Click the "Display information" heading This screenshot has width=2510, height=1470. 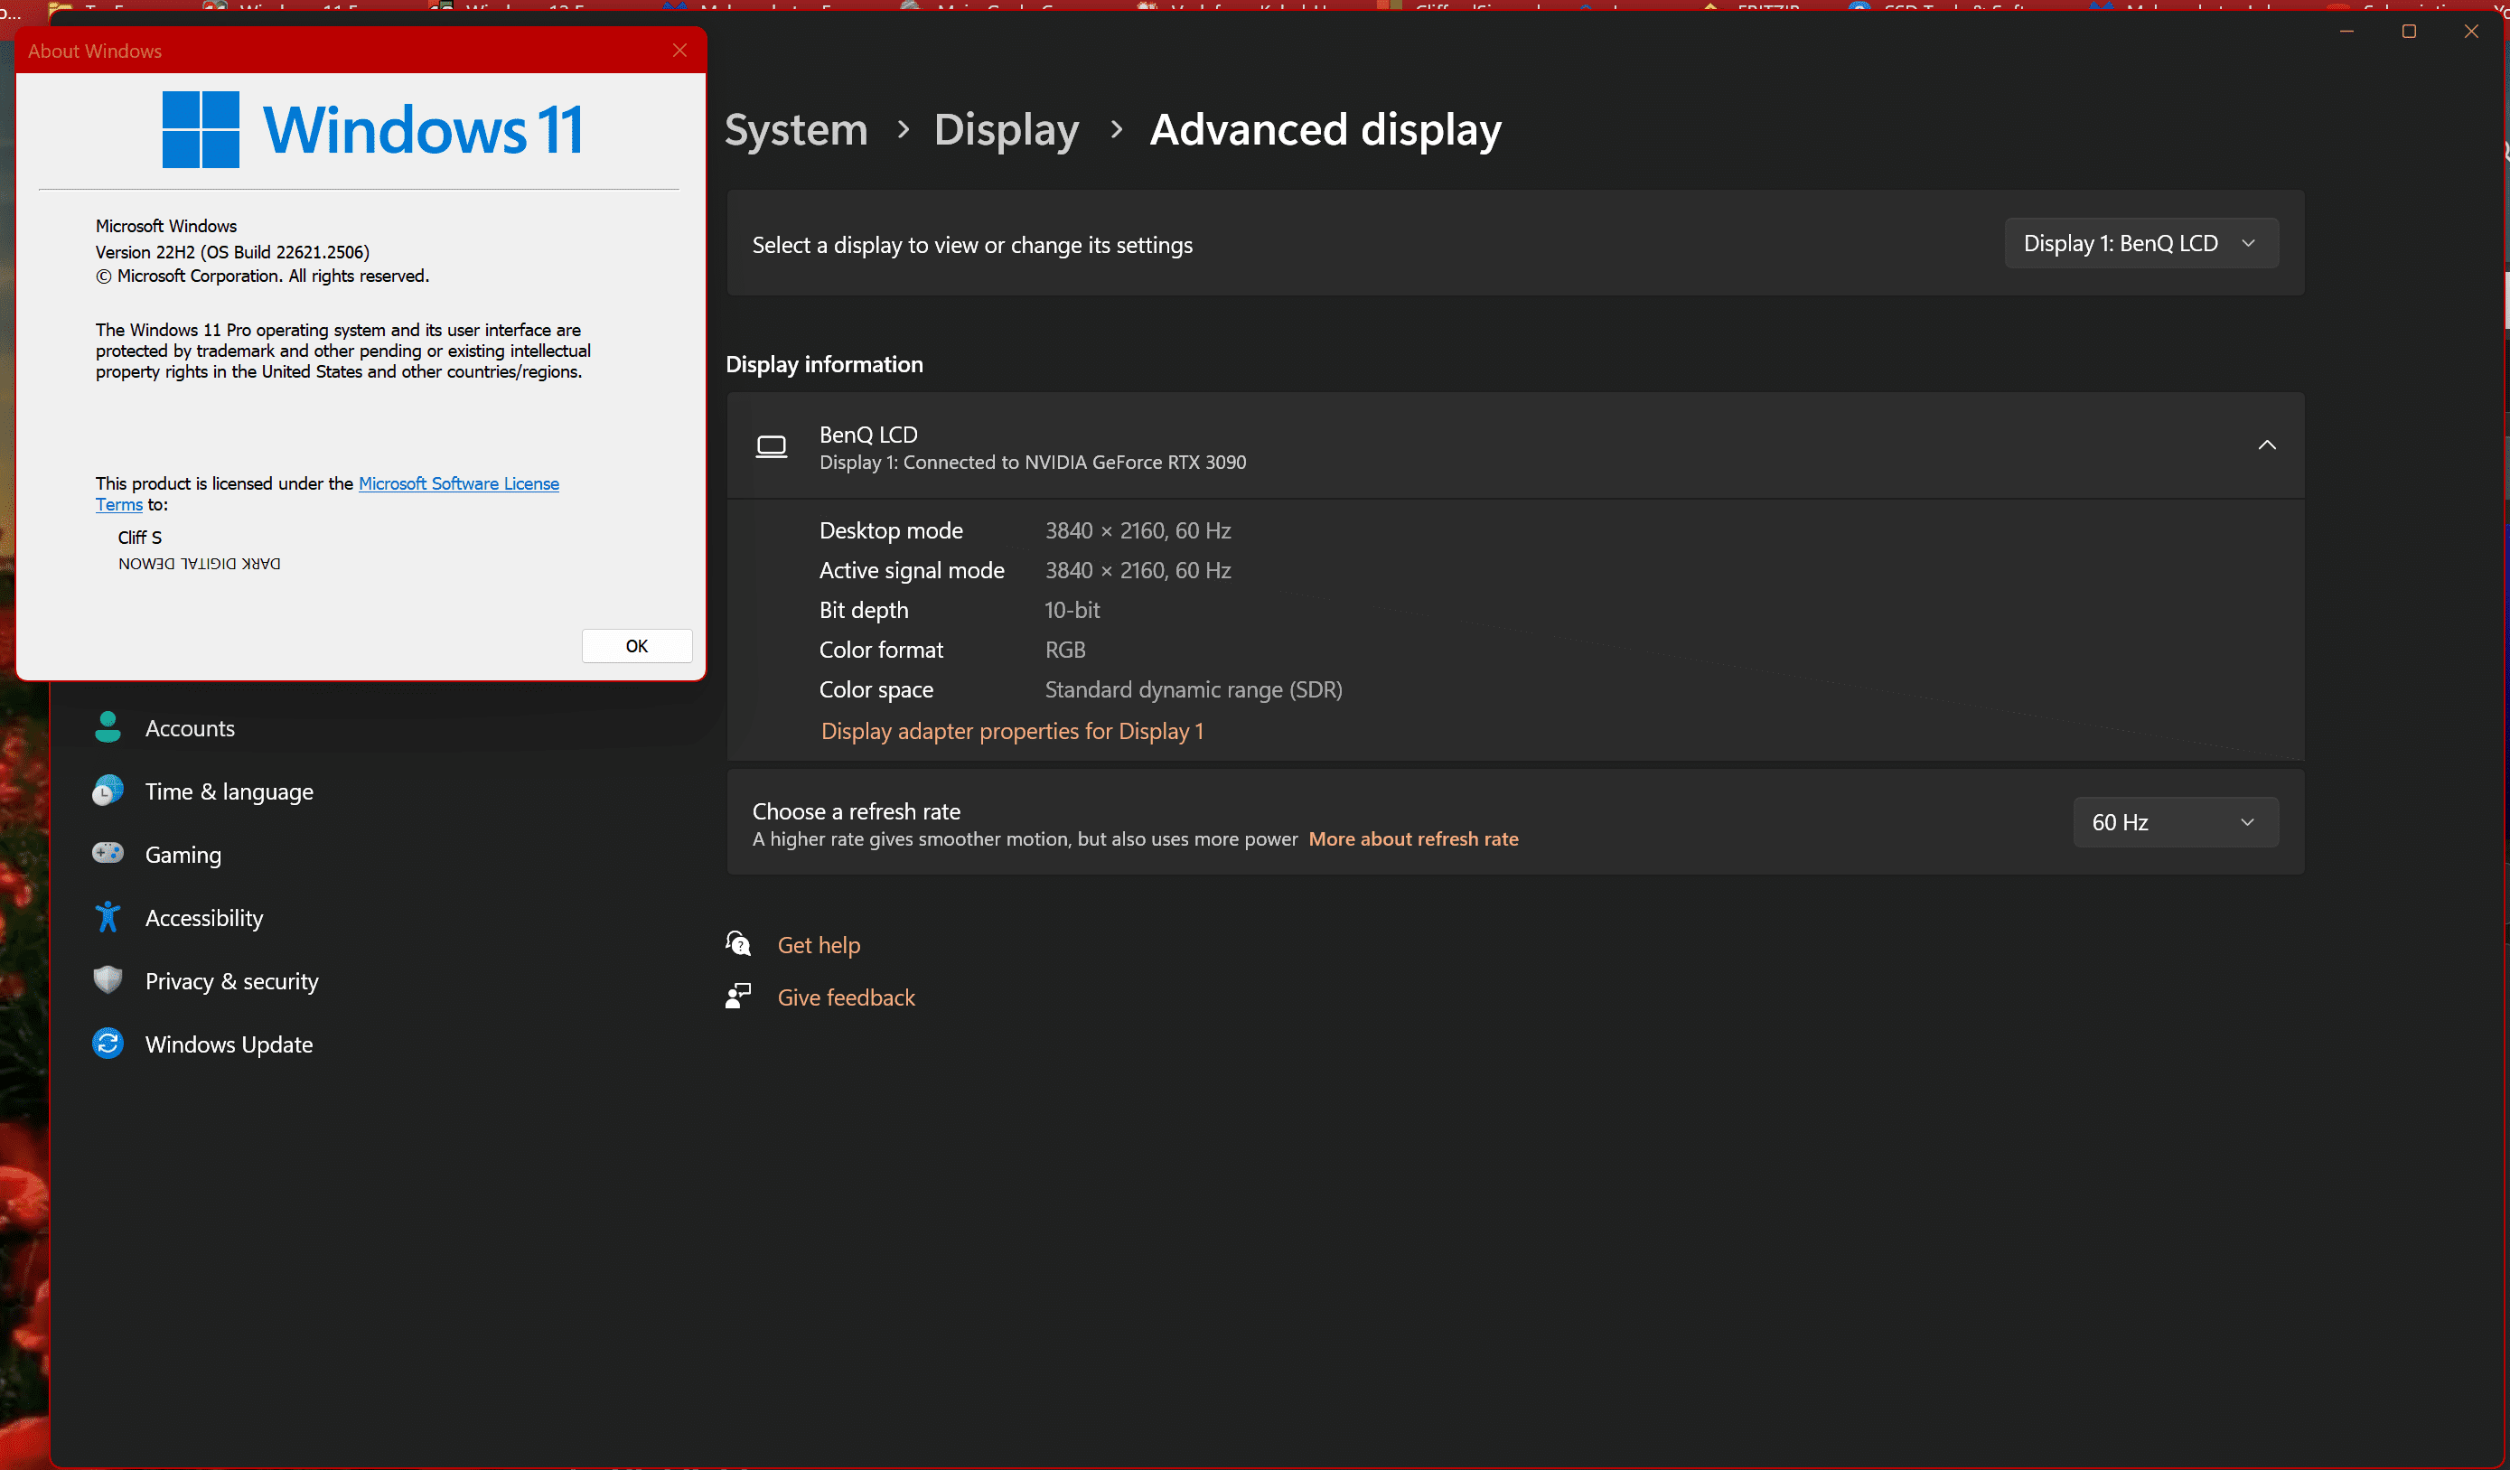pyautogui.click(x=824, y=363)
